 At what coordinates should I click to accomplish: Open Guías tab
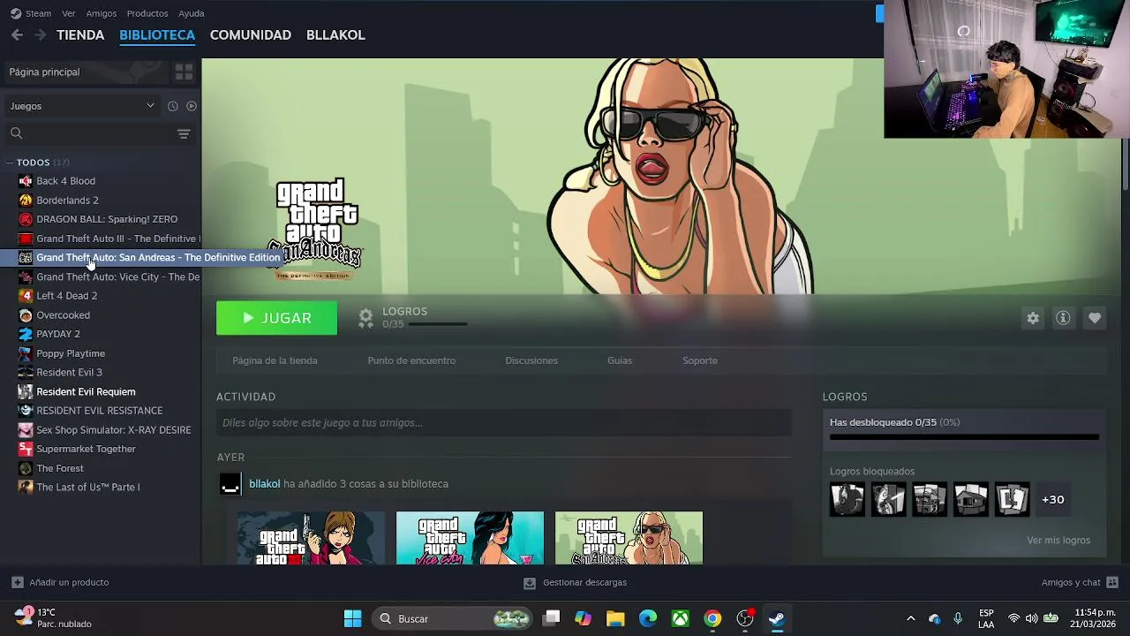click(620, 360)
